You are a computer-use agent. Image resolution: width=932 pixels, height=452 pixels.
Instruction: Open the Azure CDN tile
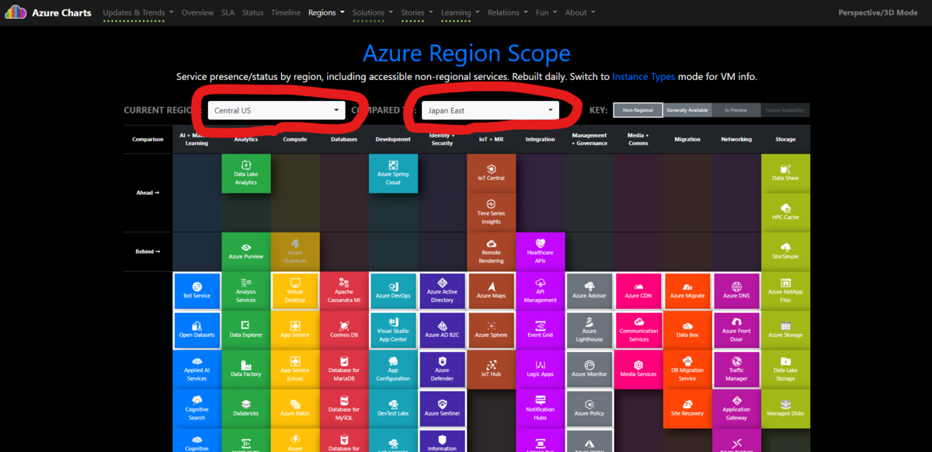pos(638,291)
